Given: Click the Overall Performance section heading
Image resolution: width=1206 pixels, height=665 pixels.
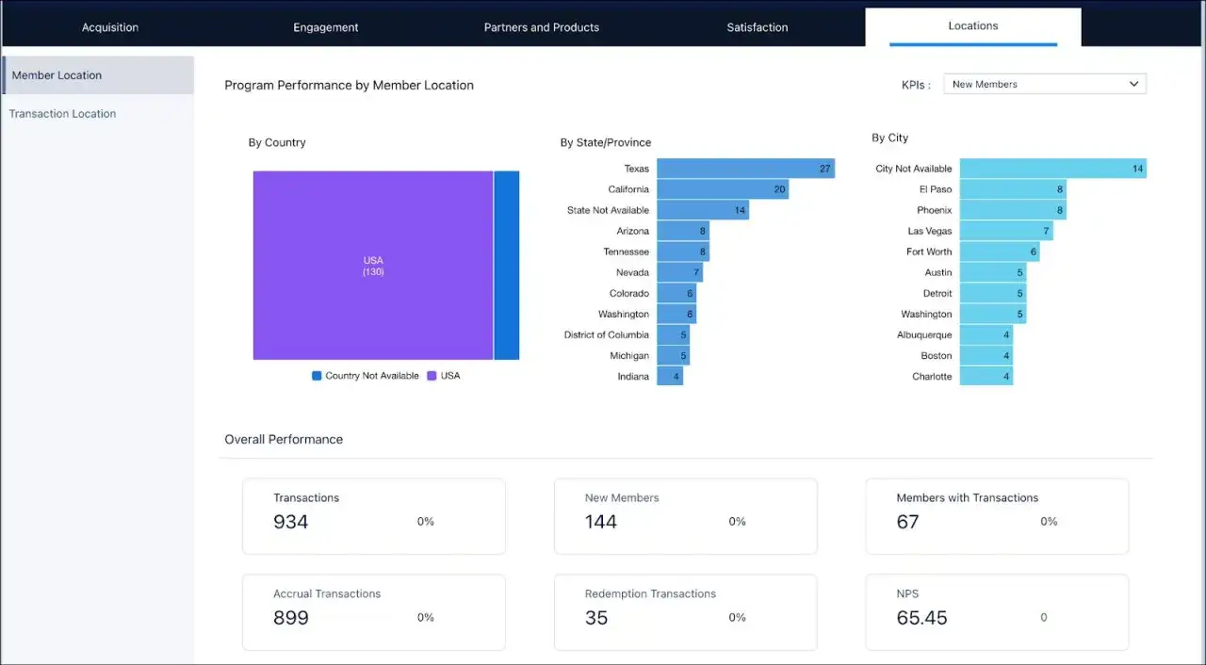Looking at the screenshot, I should point(284,439).
